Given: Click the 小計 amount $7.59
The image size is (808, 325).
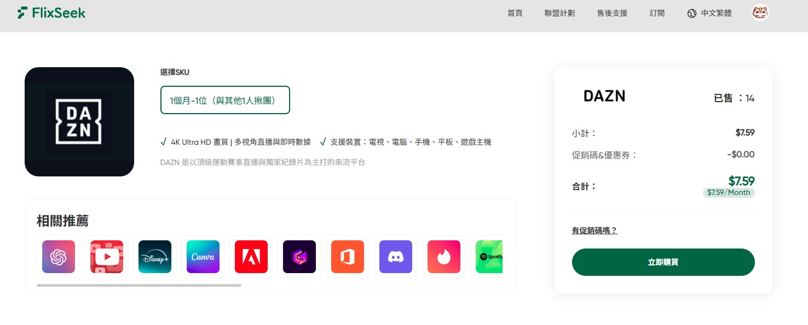Looking at the screenshot, I should point(745,133).
